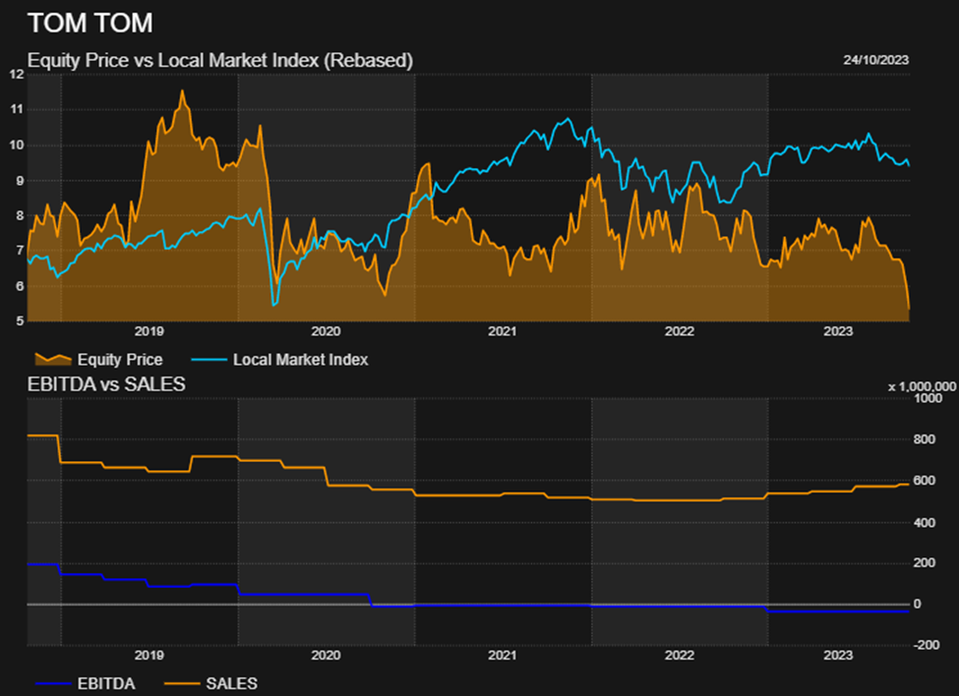Click 2022 on the EBITDA chart axis
This screenshot has width=959, height=696.
click(680, 655)
